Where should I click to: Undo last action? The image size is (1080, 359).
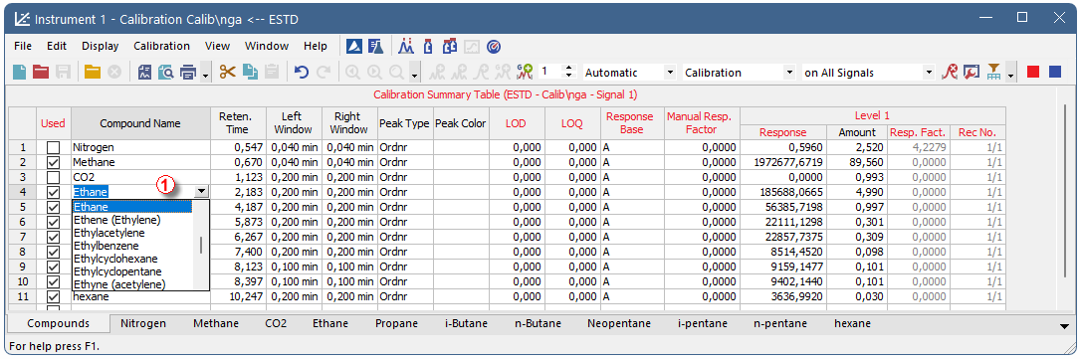click(x=301, y=72)
